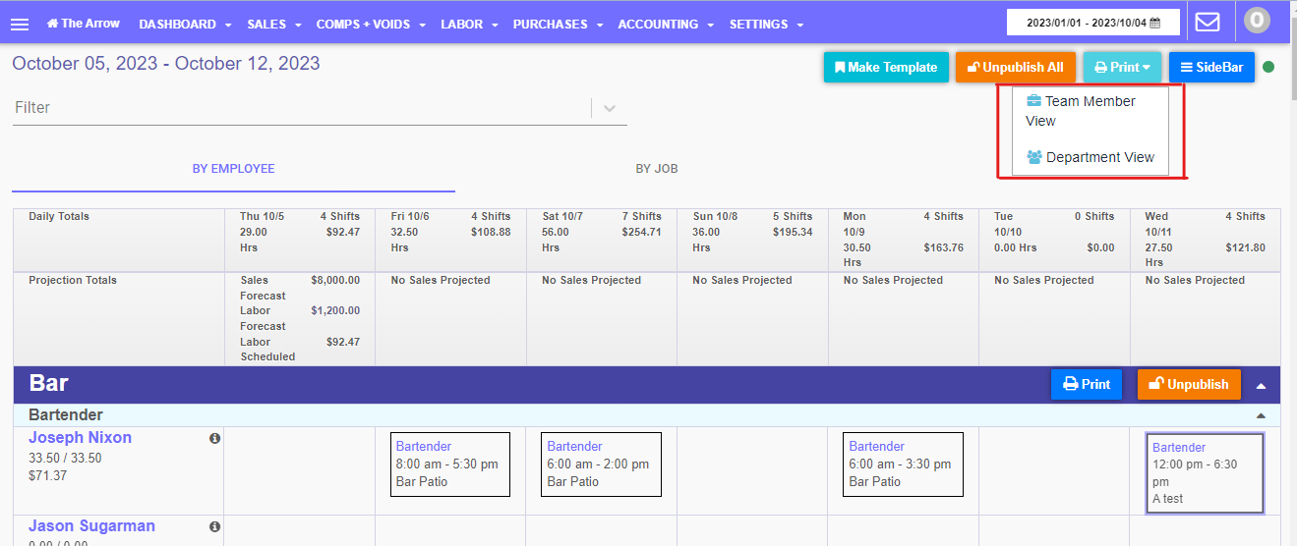Open the ACCOUNTING menu
The height and width of the screenshot is (546, 1297).
click(x=666, y=25)
